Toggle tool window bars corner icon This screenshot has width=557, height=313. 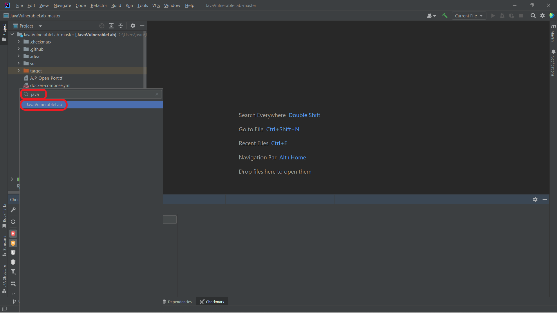(x=4, y=309)
